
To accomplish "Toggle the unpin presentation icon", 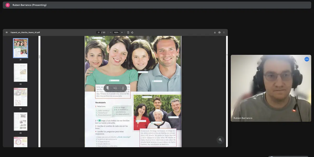I will click(x=108, y=88).
